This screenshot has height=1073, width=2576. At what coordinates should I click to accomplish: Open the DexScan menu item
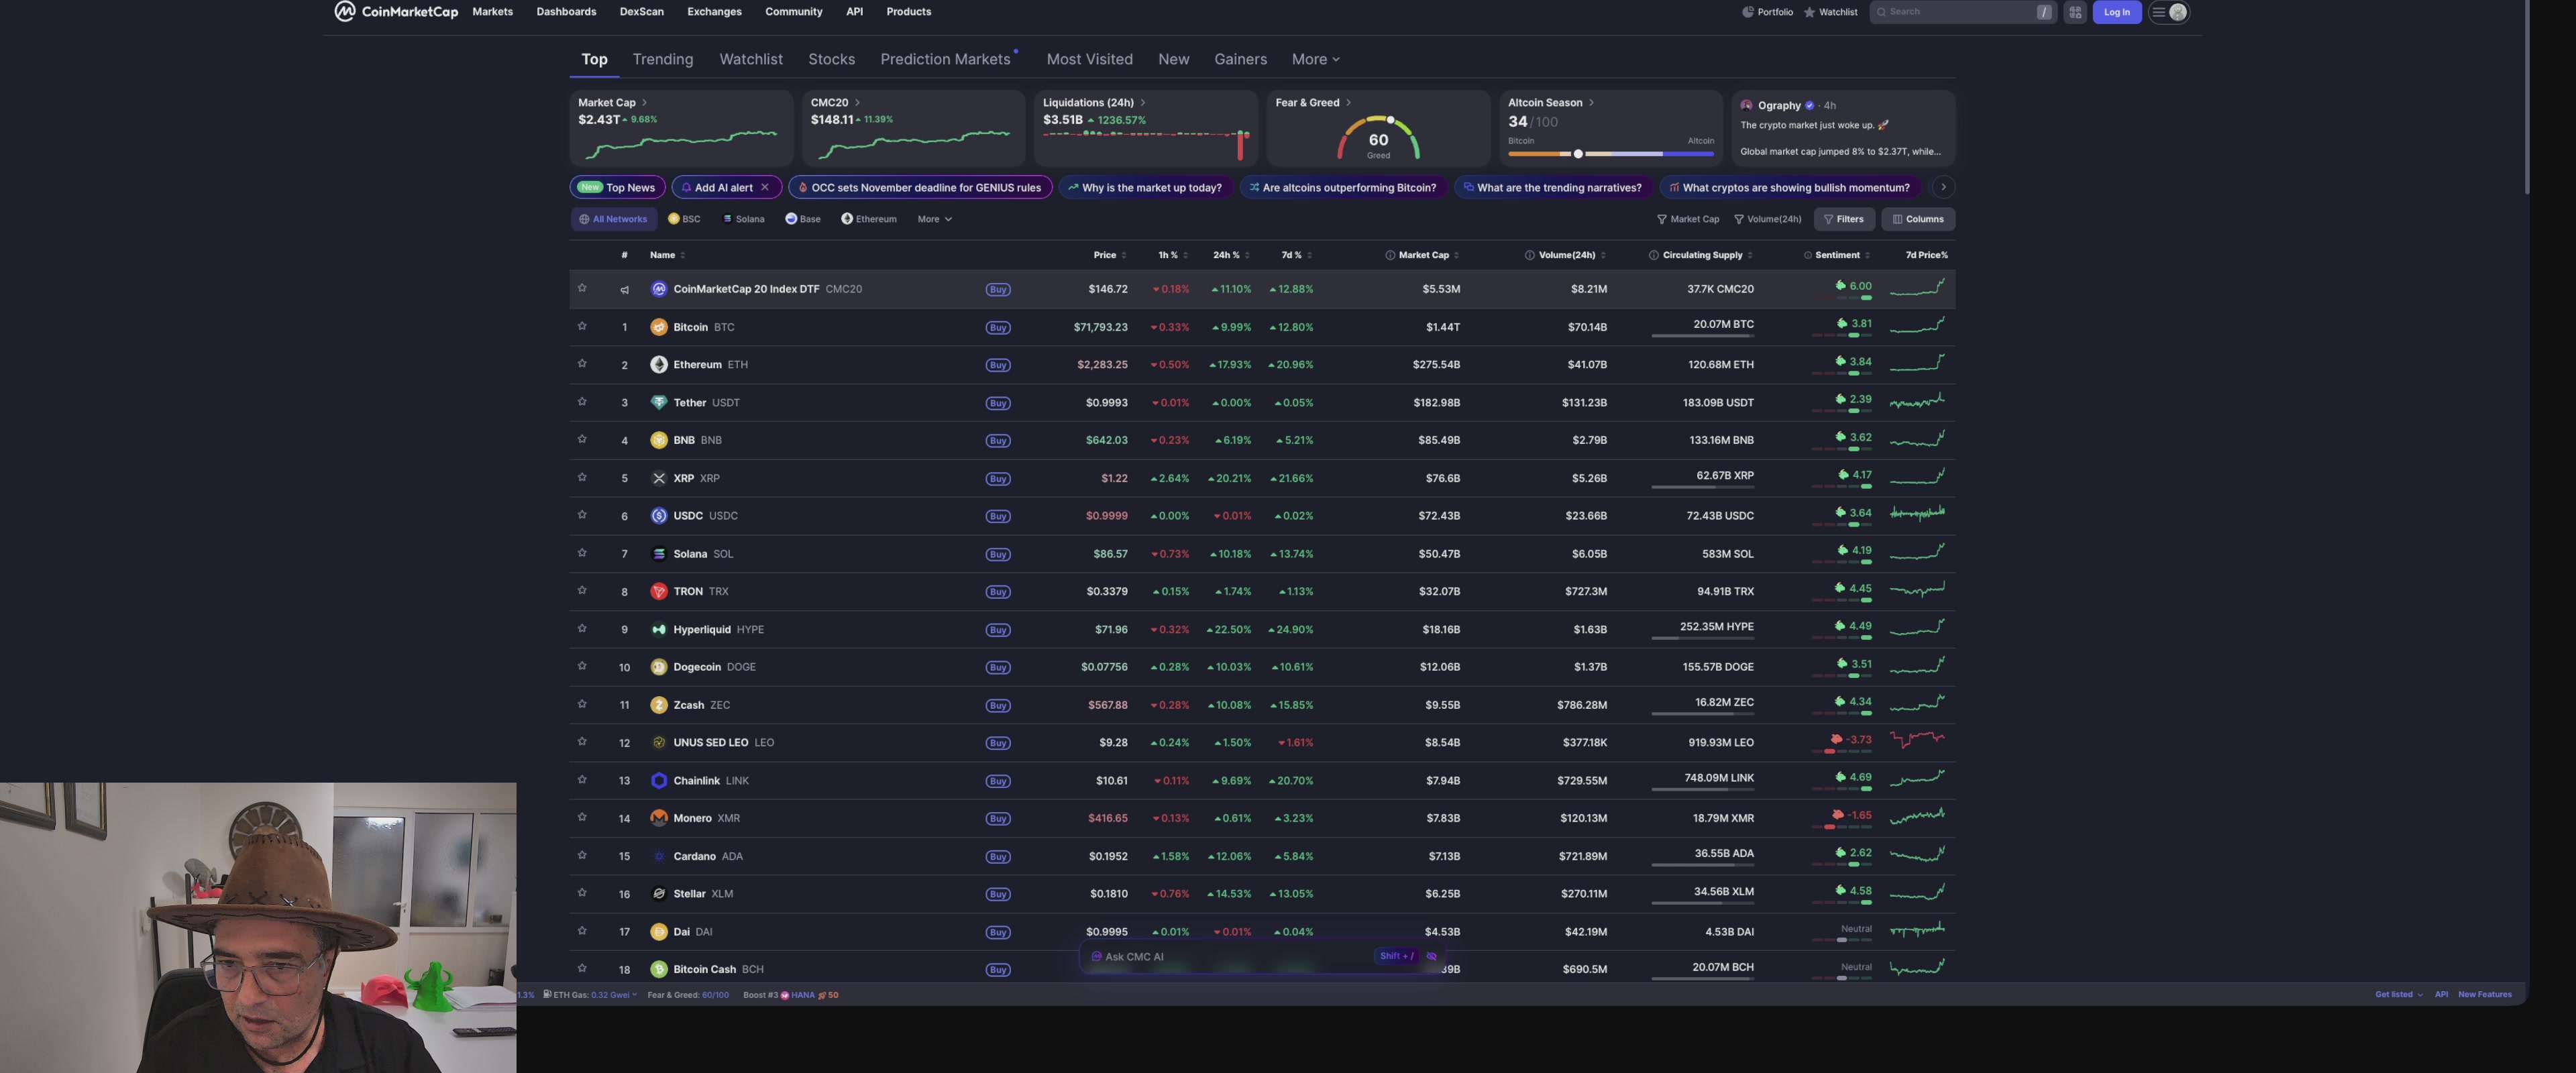coord(641,12)
